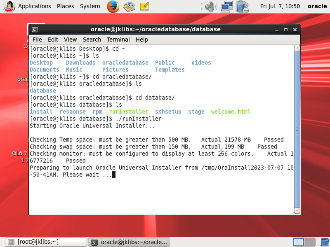Click the Templates directory name
The image size is (330, 247).
pyautogui.click(x=170, y=70)
